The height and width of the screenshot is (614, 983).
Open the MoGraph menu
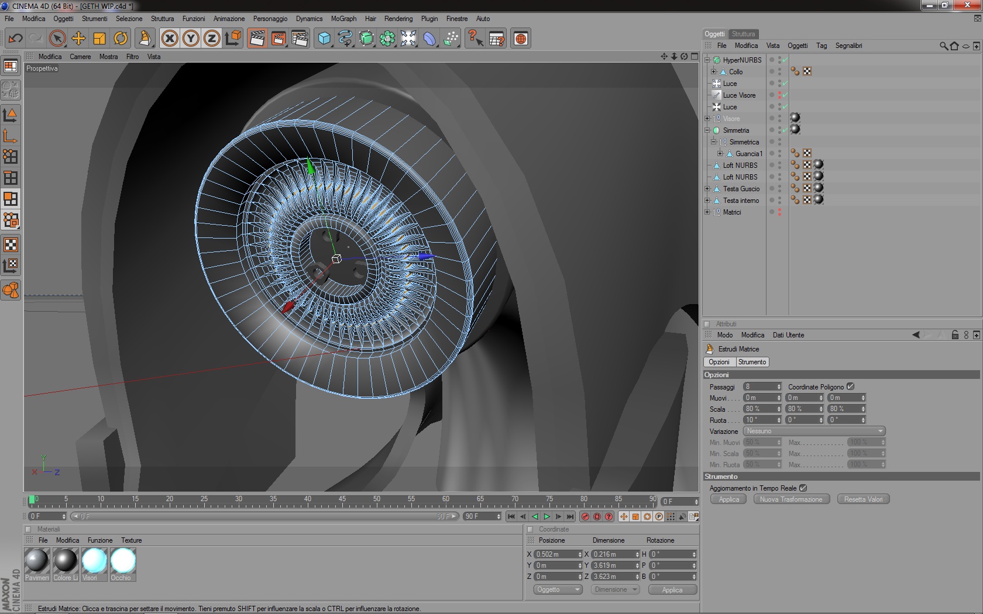tap(343, 19)
